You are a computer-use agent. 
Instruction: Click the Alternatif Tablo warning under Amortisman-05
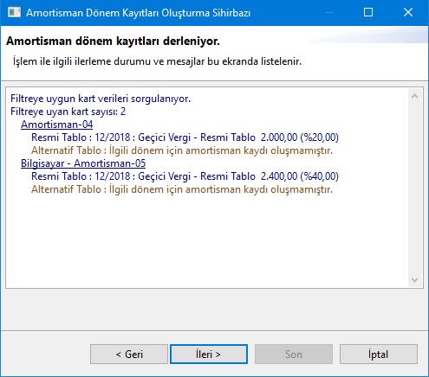182,189
